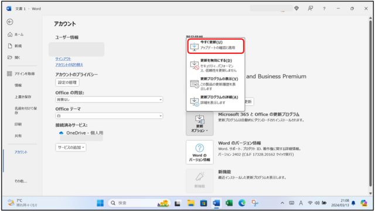Show hidden tray icons chevron
The height and width of the screenshot is (211, 375).
282,203
